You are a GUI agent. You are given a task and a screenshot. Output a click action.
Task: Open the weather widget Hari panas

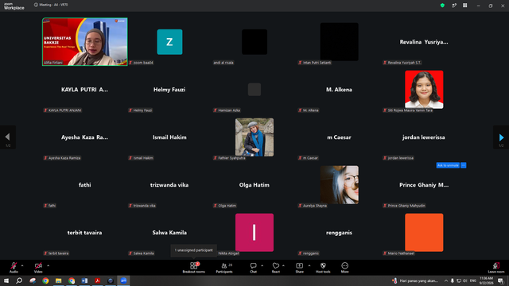point(415,280)
